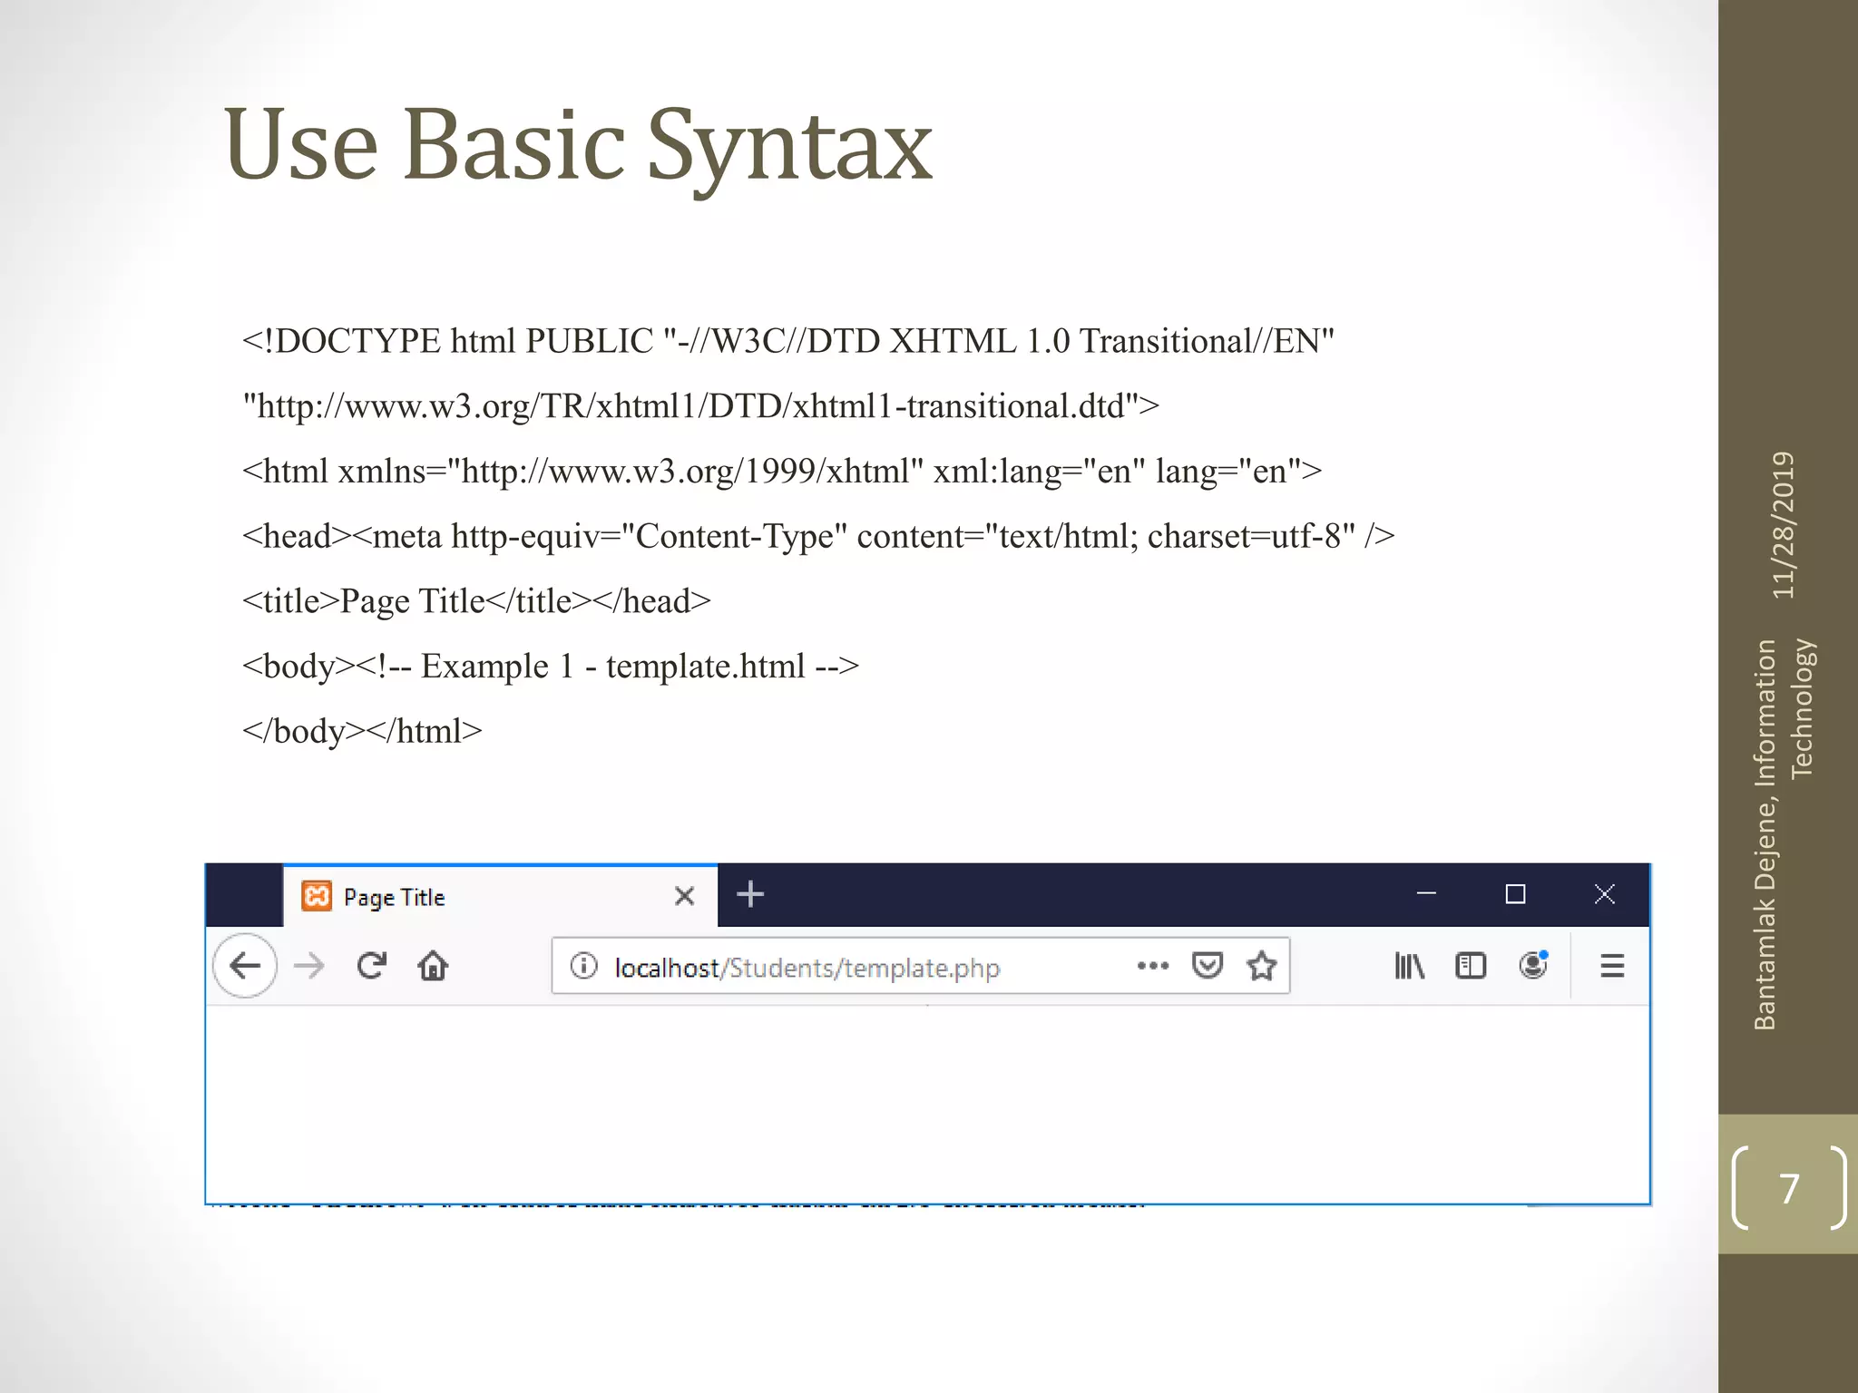Close the Page Title tab

pos(684,897)
